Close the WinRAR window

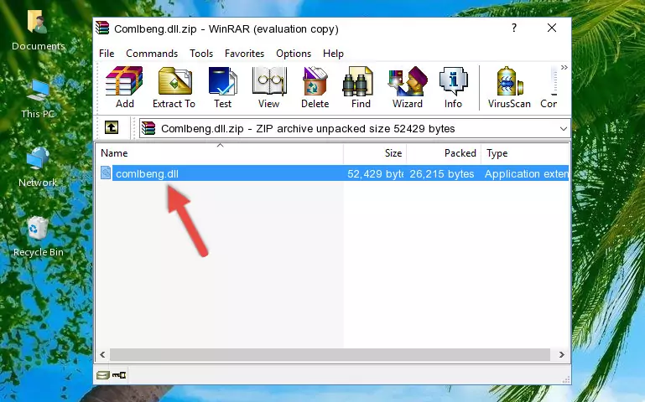point(552,28)
